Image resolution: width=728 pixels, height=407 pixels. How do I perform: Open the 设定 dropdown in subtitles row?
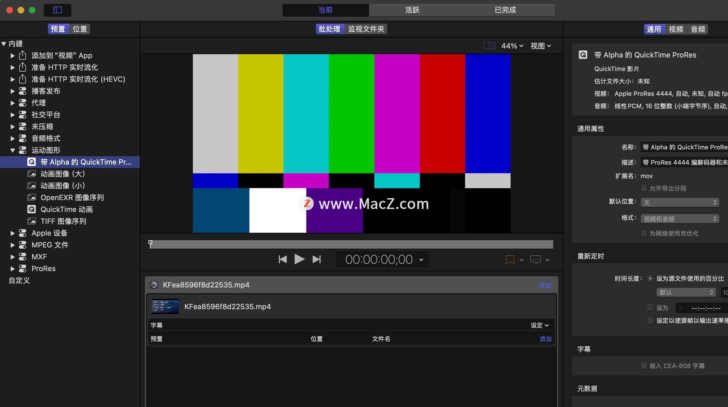click(x=540, y=325)
